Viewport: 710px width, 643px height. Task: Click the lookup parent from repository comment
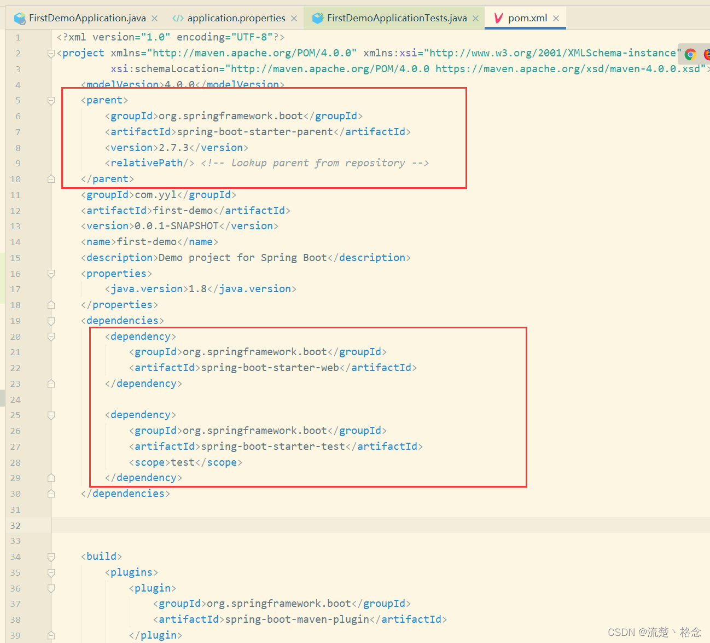point(315,163)
